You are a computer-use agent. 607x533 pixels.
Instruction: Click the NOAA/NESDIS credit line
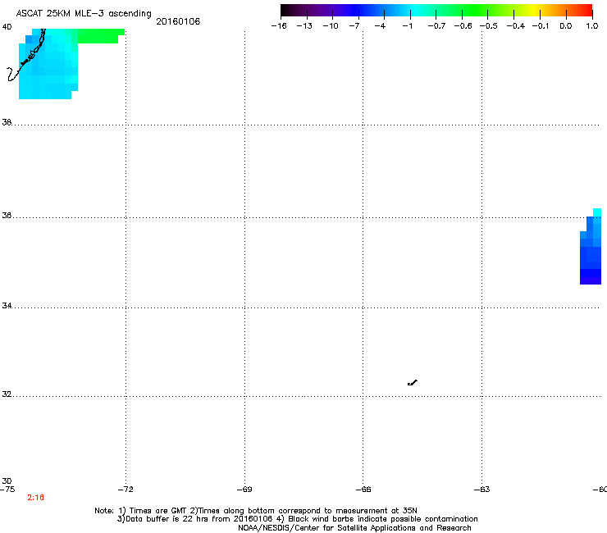click(x=354, y=528)
